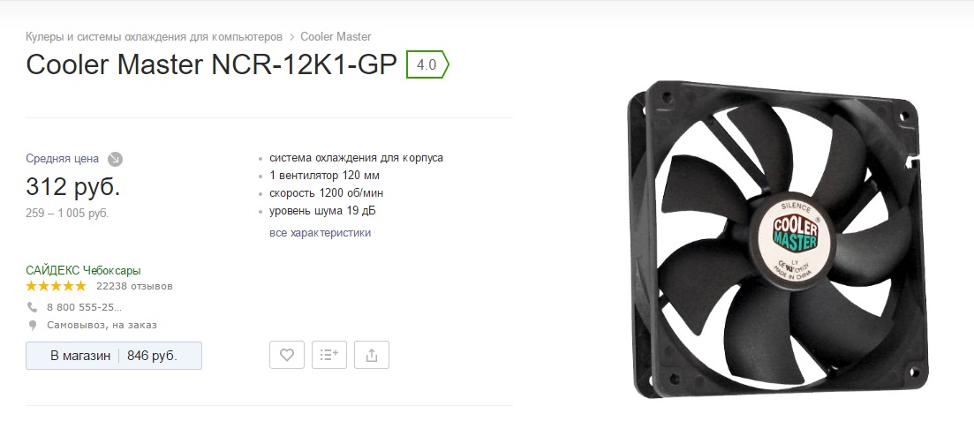Click the location pin pickup icon
Image resolution: width=974 pixels, height=421 pixels.
[x=33, y=326]
